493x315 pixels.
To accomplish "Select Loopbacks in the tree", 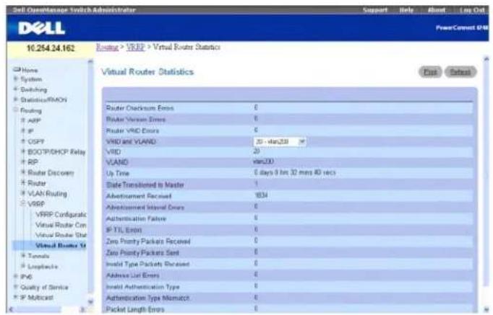I will click(x=43, y=267).
